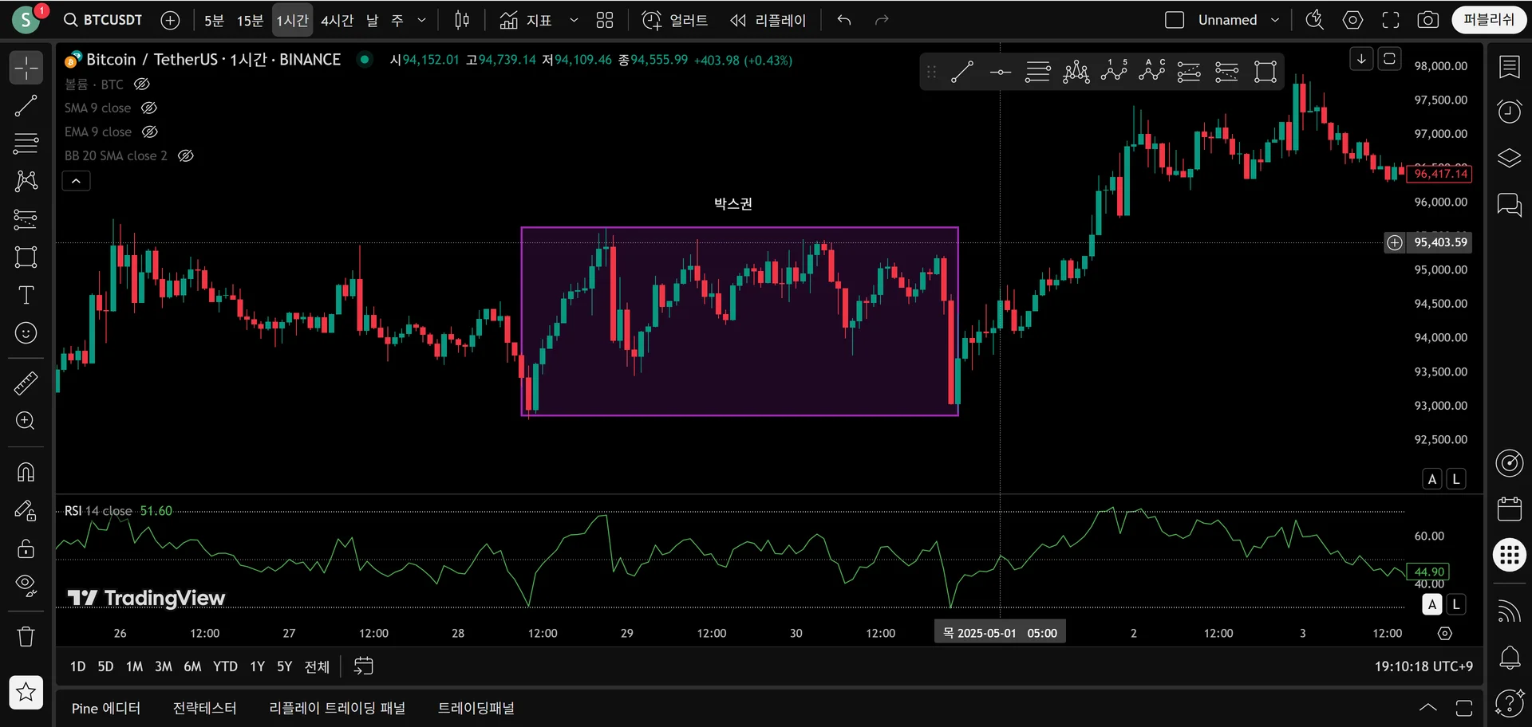Image resolution: width=1532 pixels, height=727 pixels.
Task: Collapse the indicator legend list
Action: click(77, 181)
